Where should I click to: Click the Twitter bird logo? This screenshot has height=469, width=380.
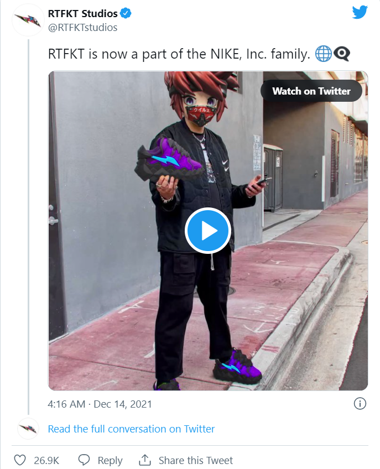pos(360,12)
